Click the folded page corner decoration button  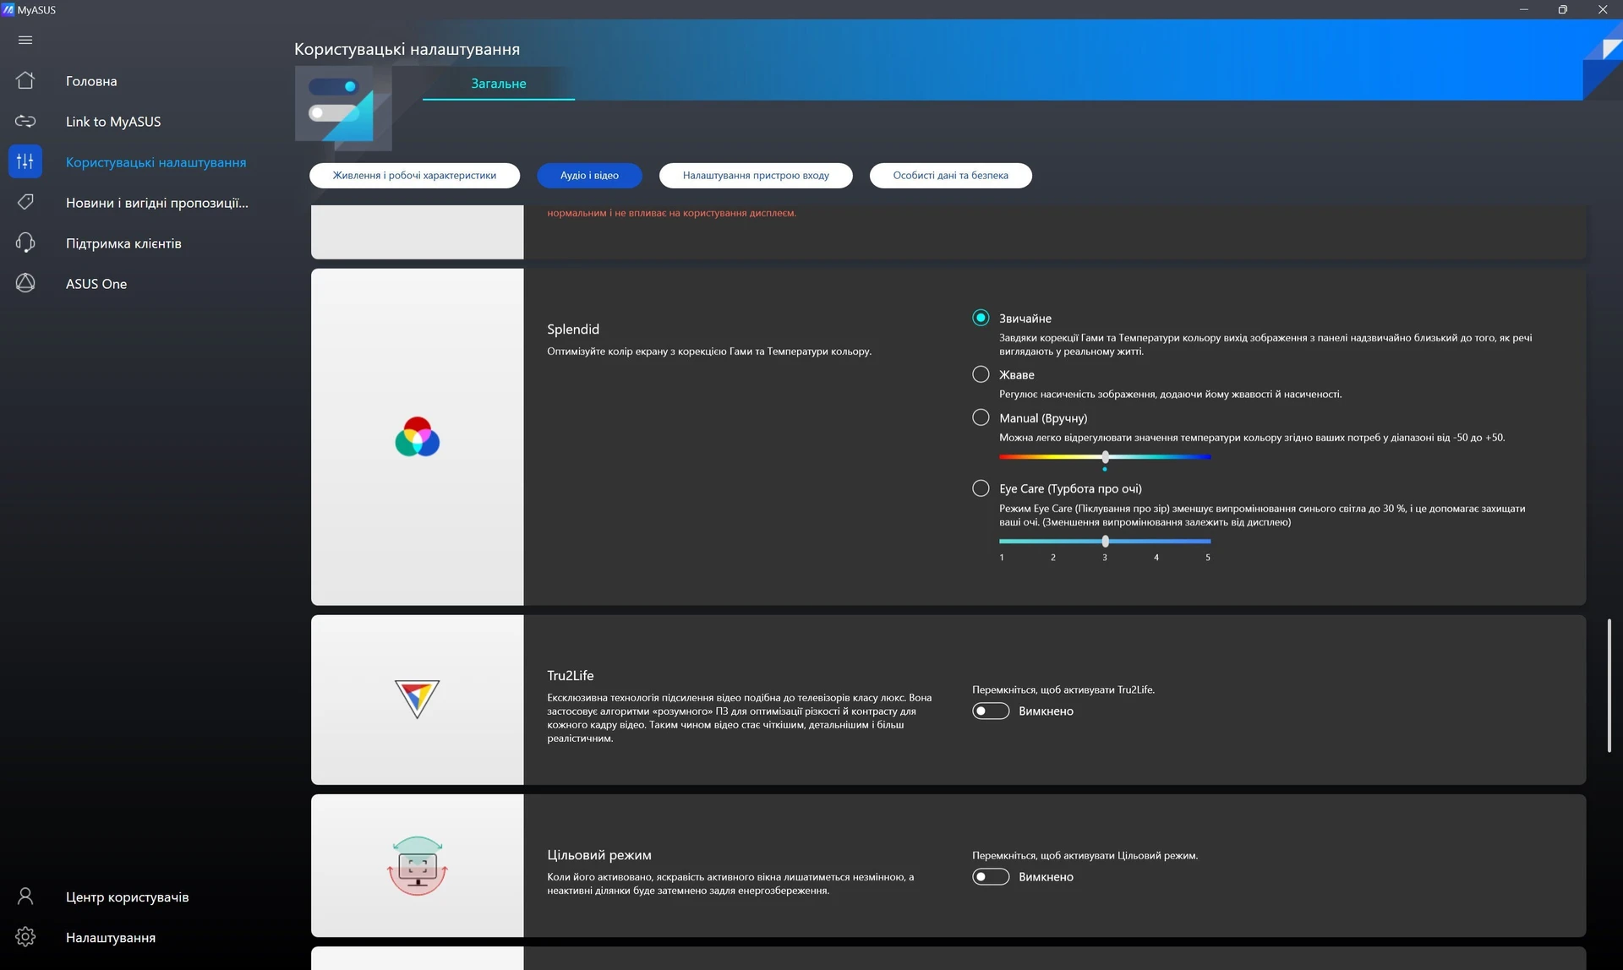tap(1604, 59)
